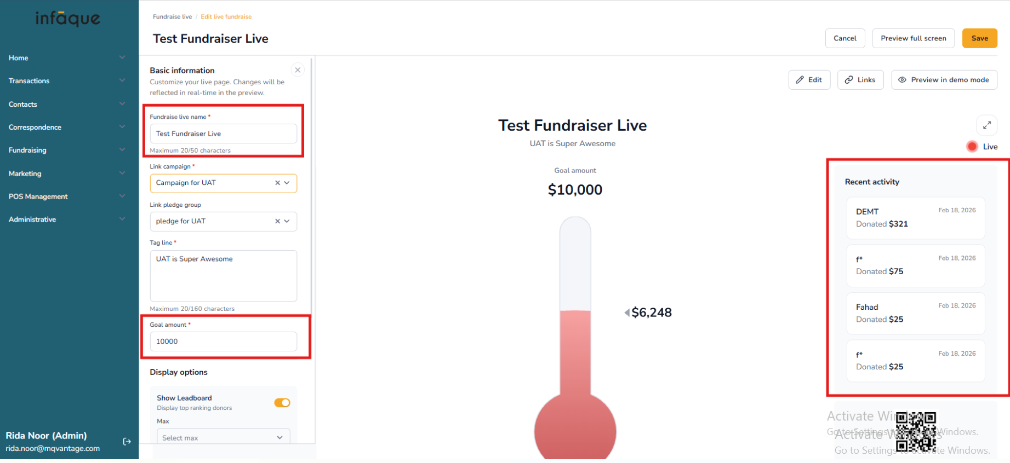1010x463 pixels.
Task: Expand the Fundraising sidebar menu
Action: point(67,150)
